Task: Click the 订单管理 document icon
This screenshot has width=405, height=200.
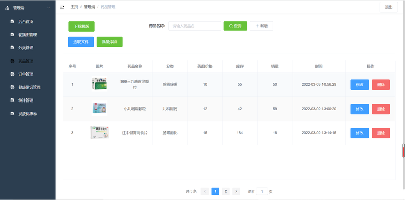Action: click(12, 74)
